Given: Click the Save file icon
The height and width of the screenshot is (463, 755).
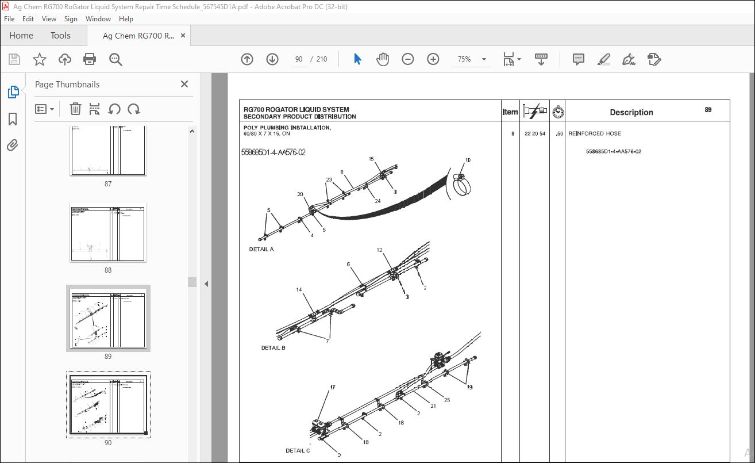Looking at the screenshot, I should 14,59.
